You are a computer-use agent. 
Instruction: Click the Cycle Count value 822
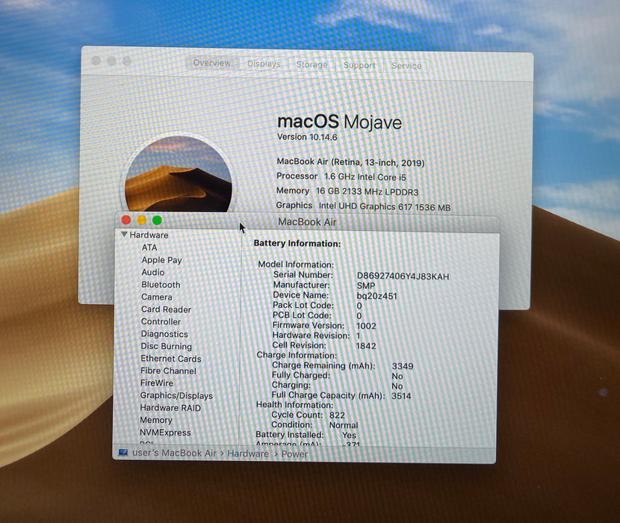pyautogui.click(x=337, y=415)
